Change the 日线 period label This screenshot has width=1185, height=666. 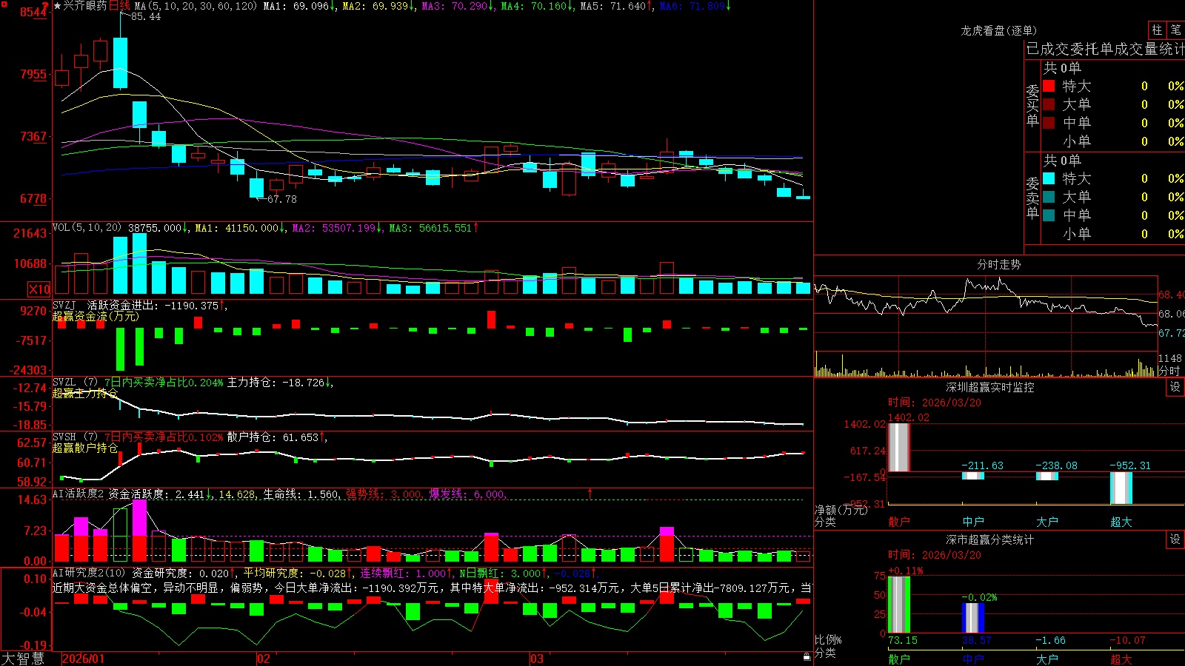(x=119, y=6)
